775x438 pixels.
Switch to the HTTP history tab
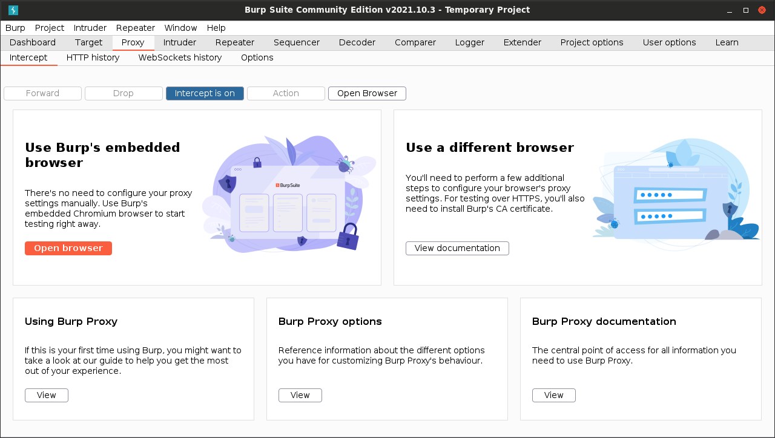point(93,57)
